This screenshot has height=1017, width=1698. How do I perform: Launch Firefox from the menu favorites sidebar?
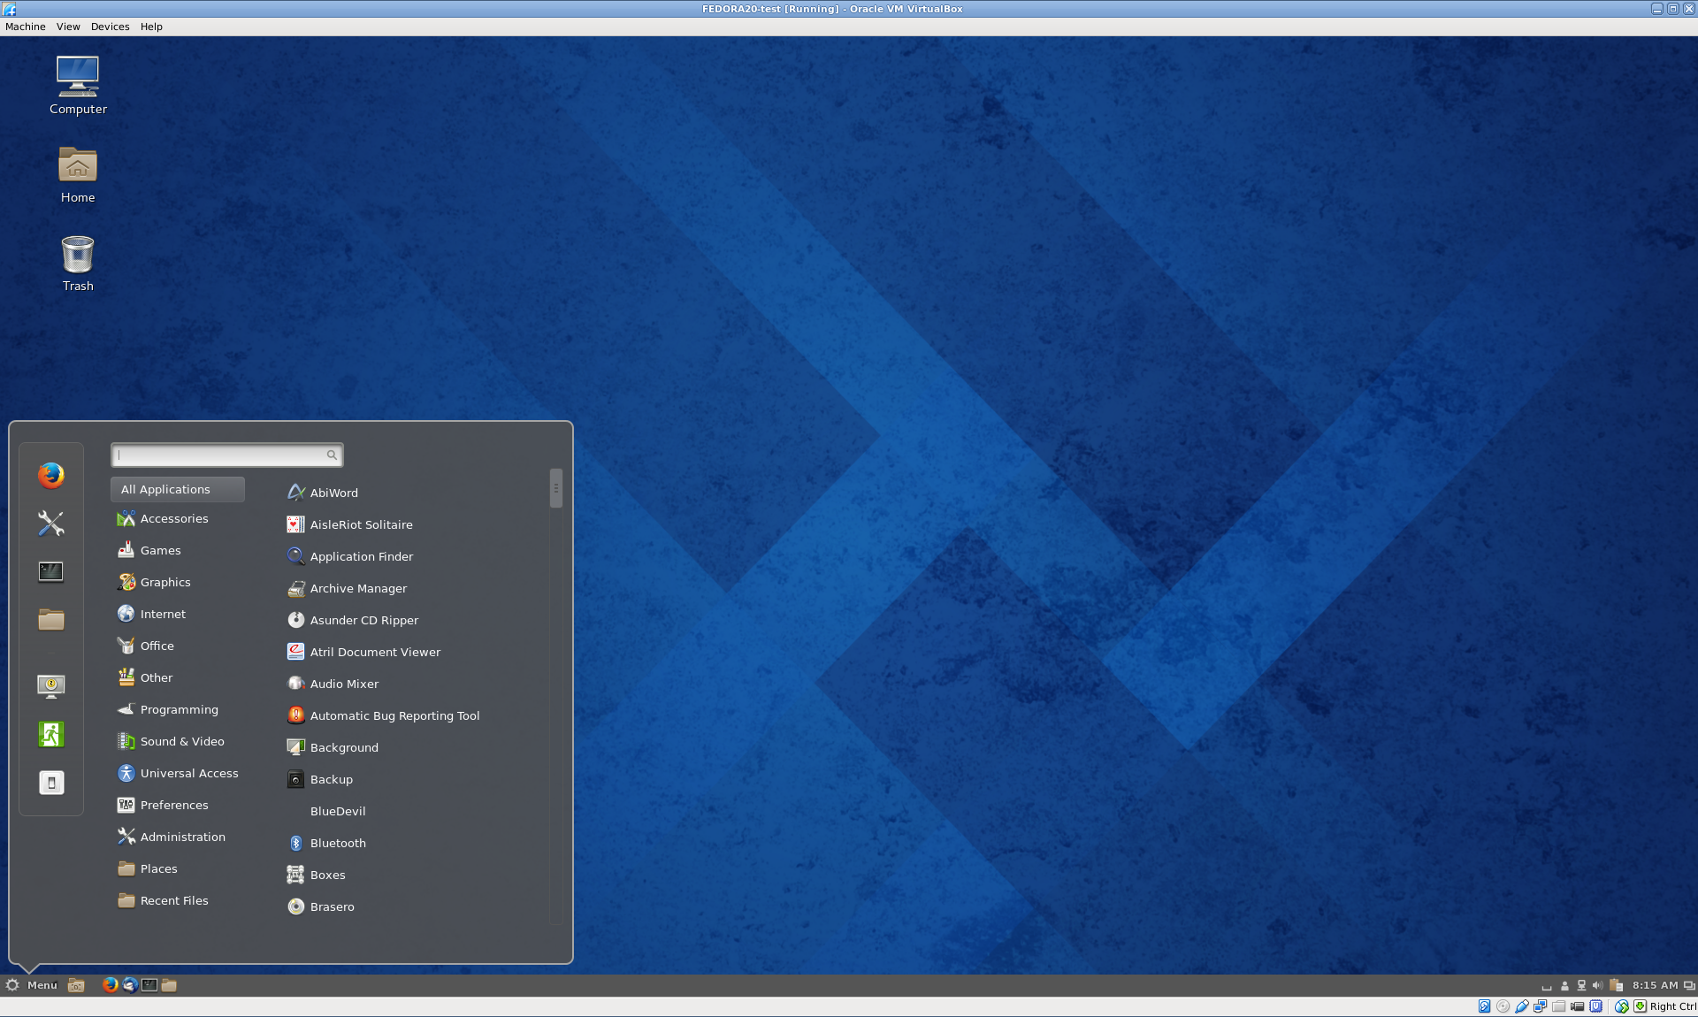point(51,476)
